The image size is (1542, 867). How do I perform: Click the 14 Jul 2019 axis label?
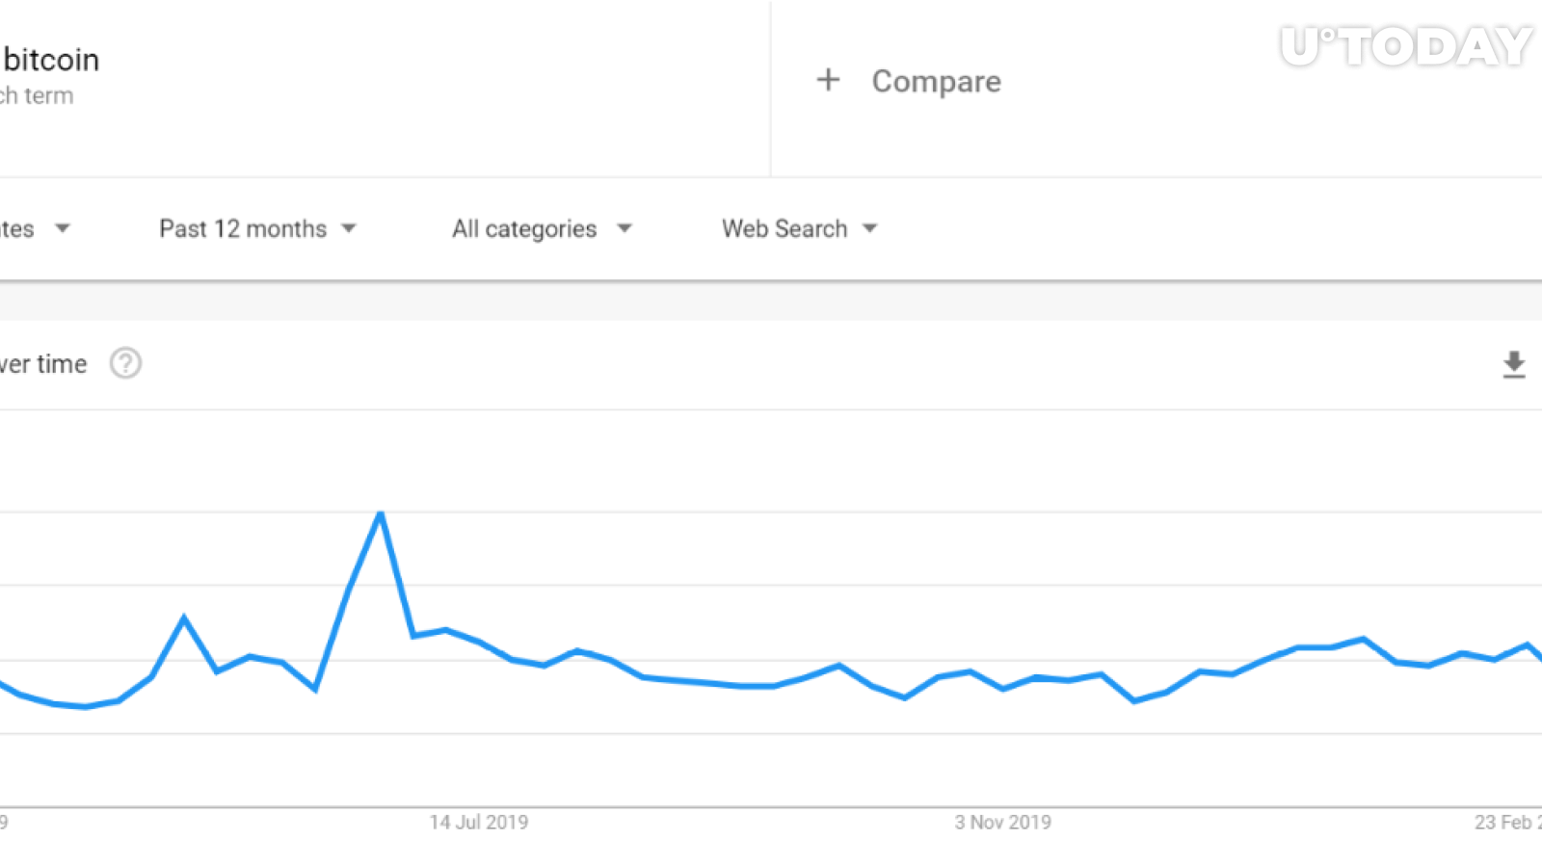(480, 823)
